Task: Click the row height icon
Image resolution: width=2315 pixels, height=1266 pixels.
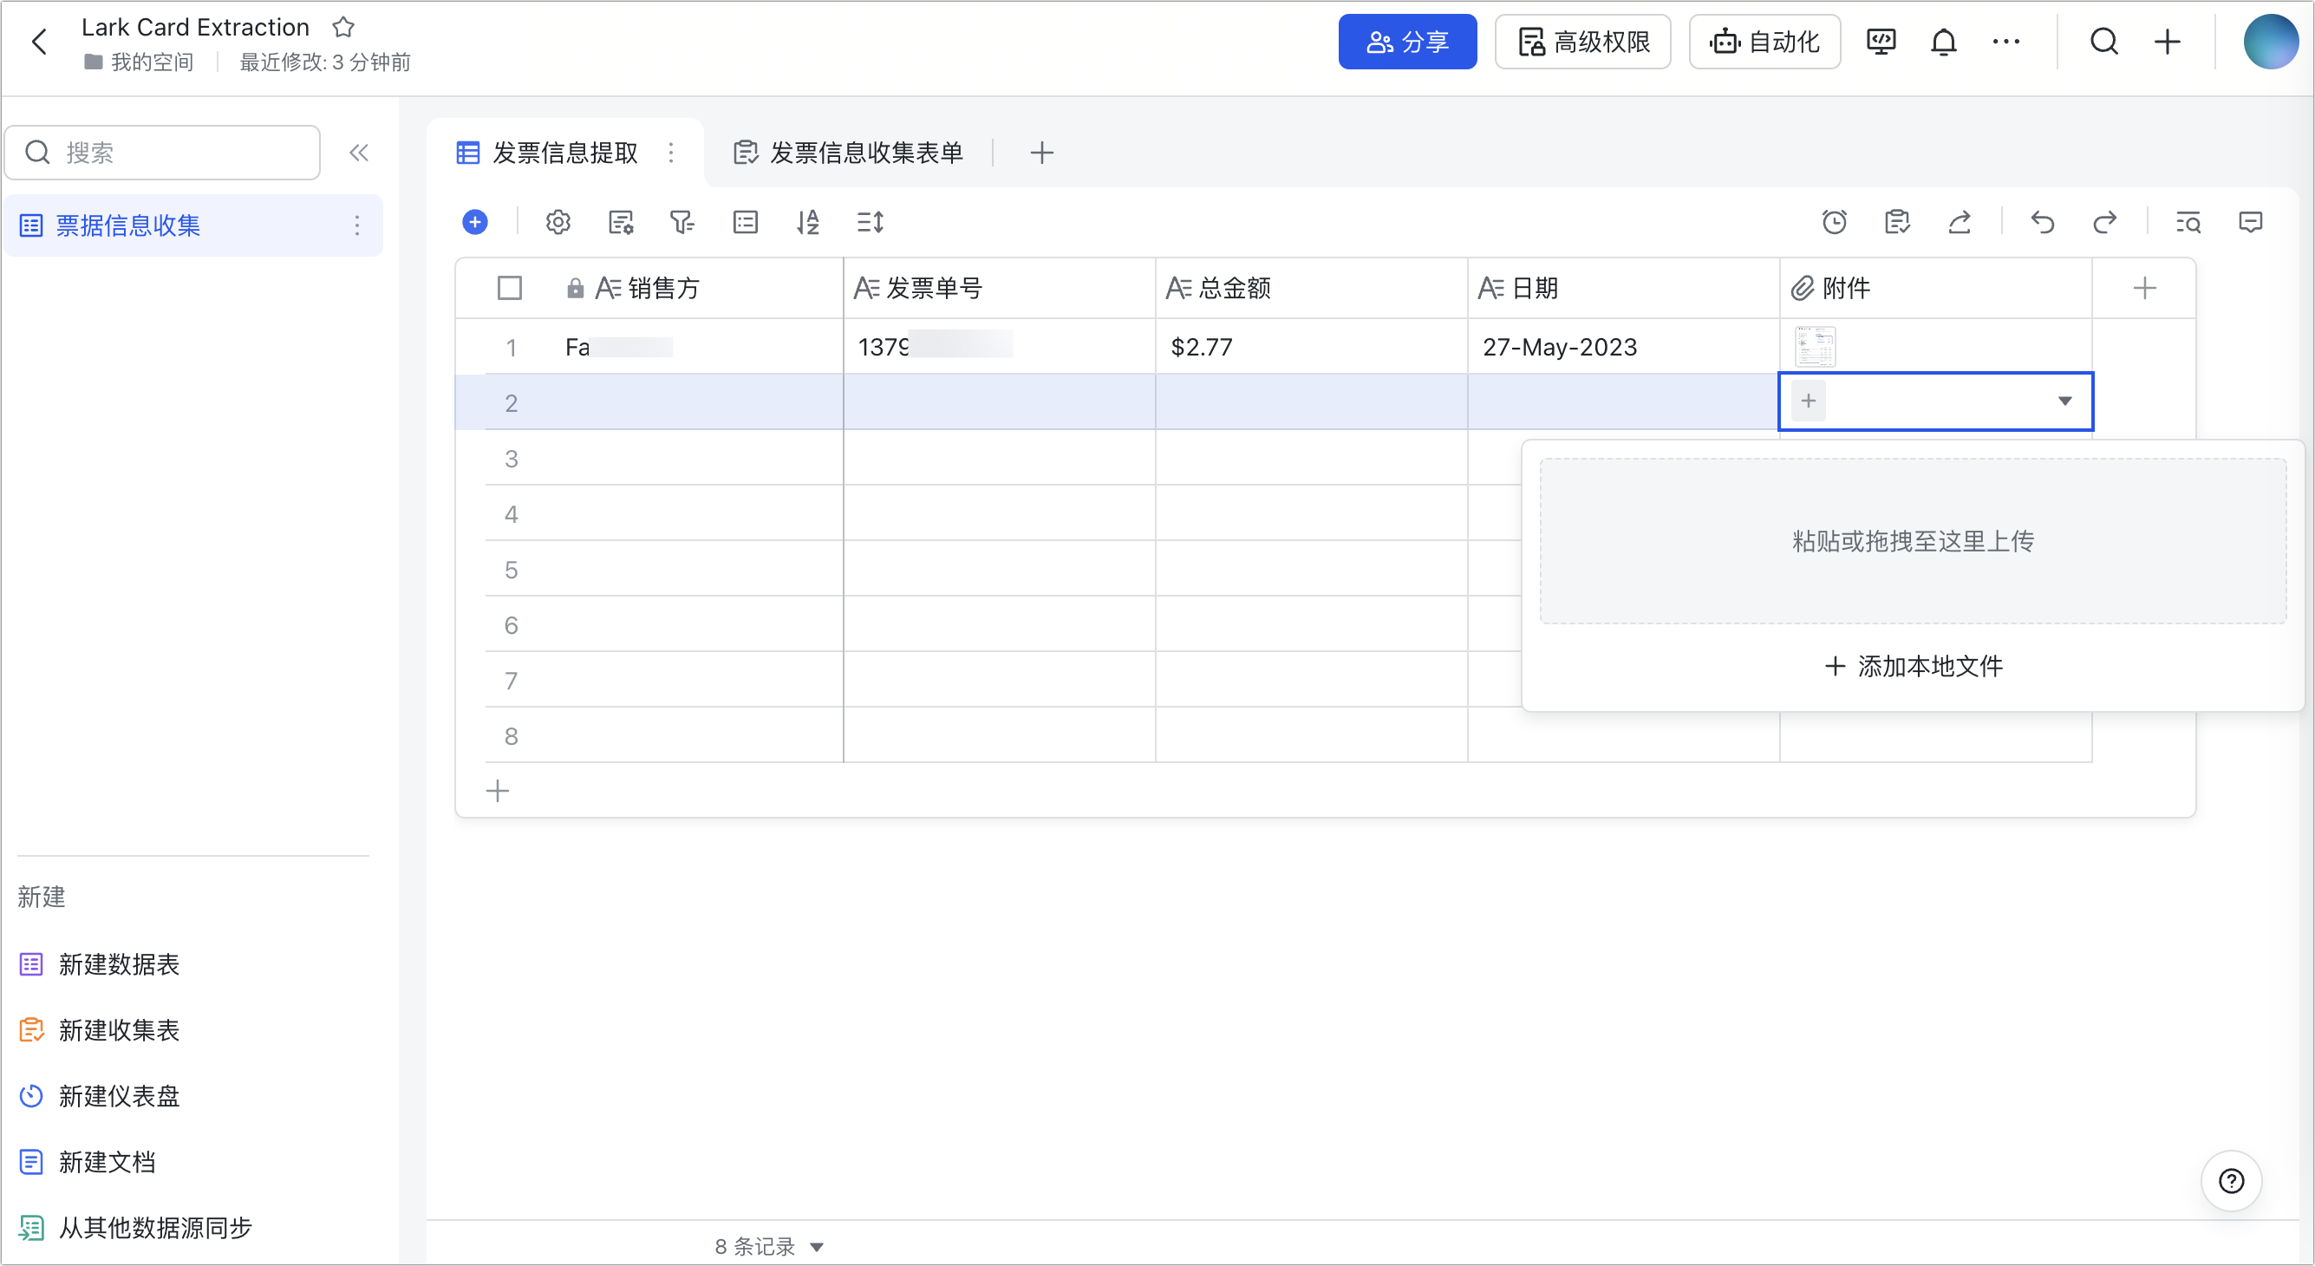Action: 870,222
